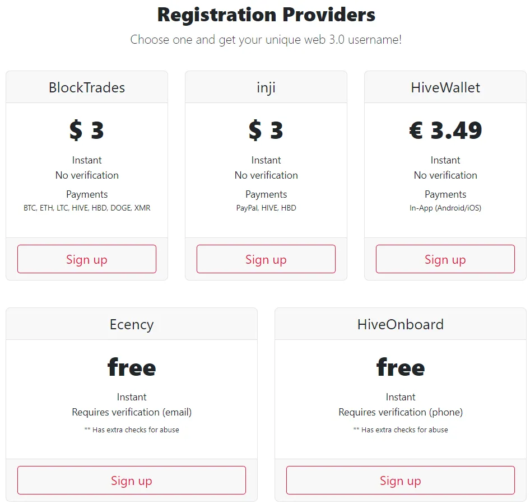
Task: Click the $ 3 price under inji
Action: point(266,130)
